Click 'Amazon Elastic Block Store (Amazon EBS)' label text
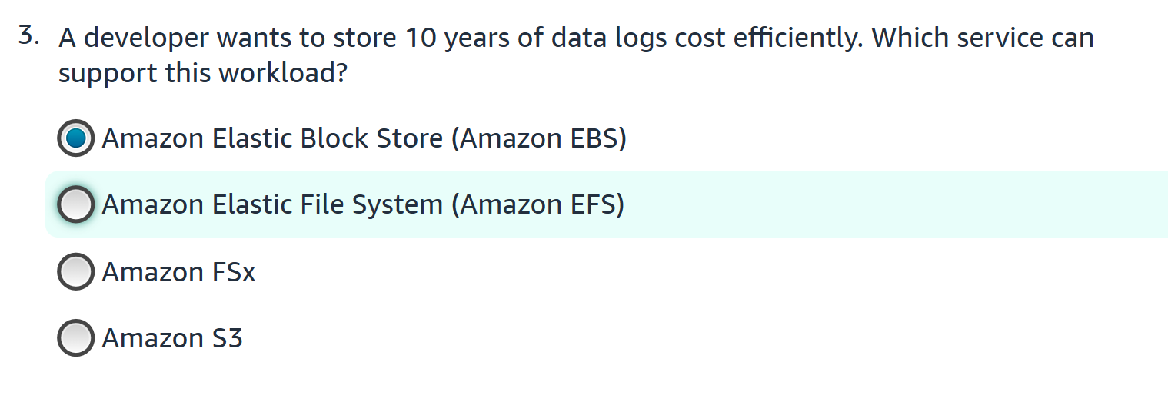This screenshot has width=1168, height=402. (364, 139)
